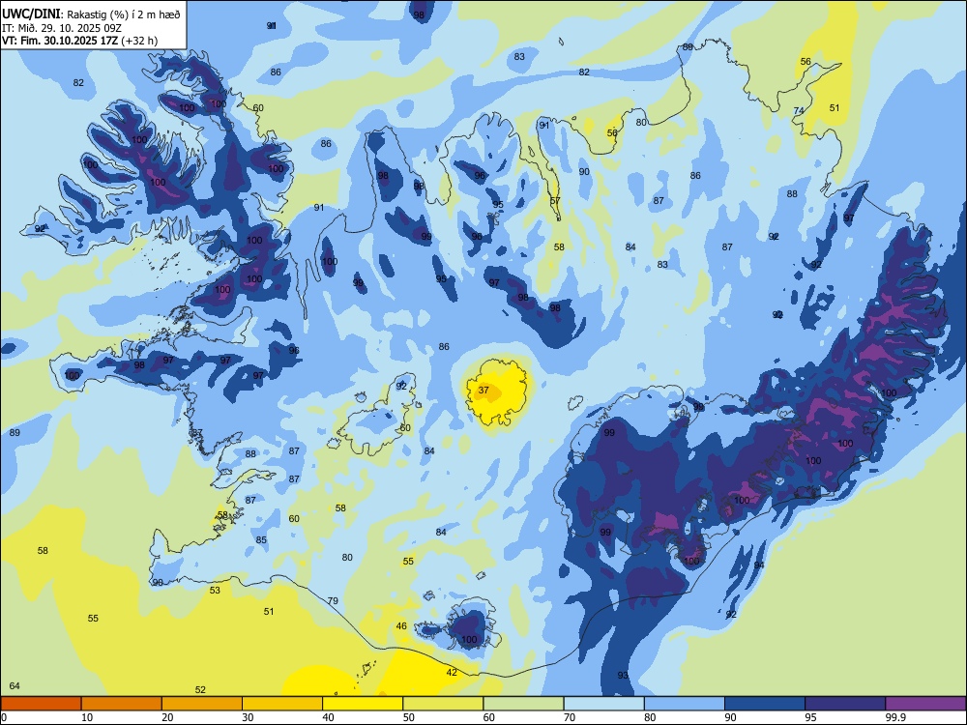The height and width of the screenshot is (725, 967).
Task: Select the 'Rakastig (%) í 2 m hæð' label
Action: 124,14
